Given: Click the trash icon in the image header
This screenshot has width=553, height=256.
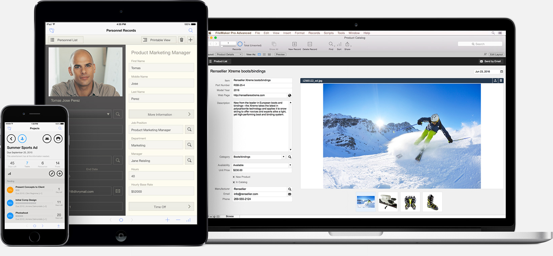Looking at the screenshot, I should coord(501,81).
